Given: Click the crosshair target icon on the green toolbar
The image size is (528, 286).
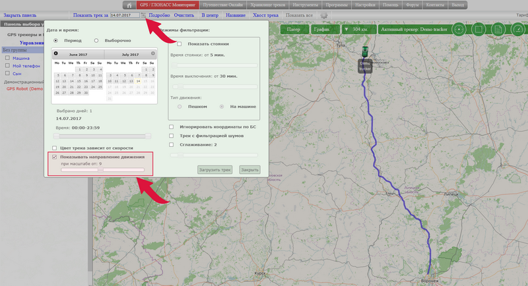Looking at the screenshot, I should tap(458, 30).
